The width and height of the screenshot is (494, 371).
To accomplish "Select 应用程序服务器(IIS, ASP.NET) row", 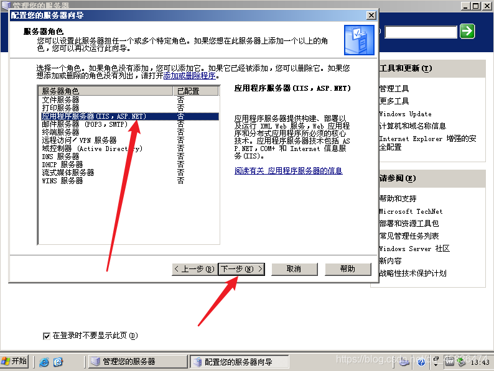I will (x=130, y=116).
